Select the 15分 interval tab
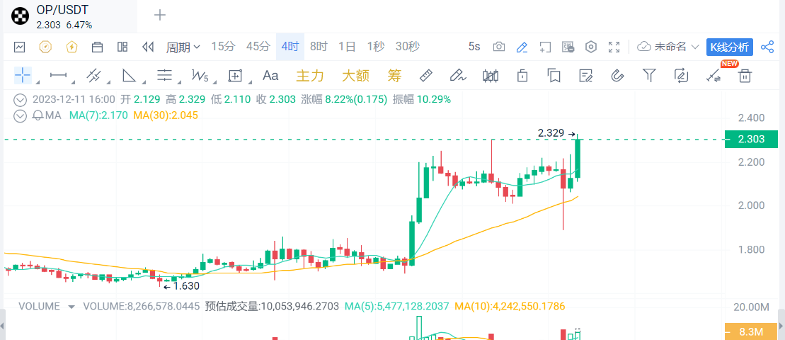Viewport: 785px width, 340px height. click(223, 47)
